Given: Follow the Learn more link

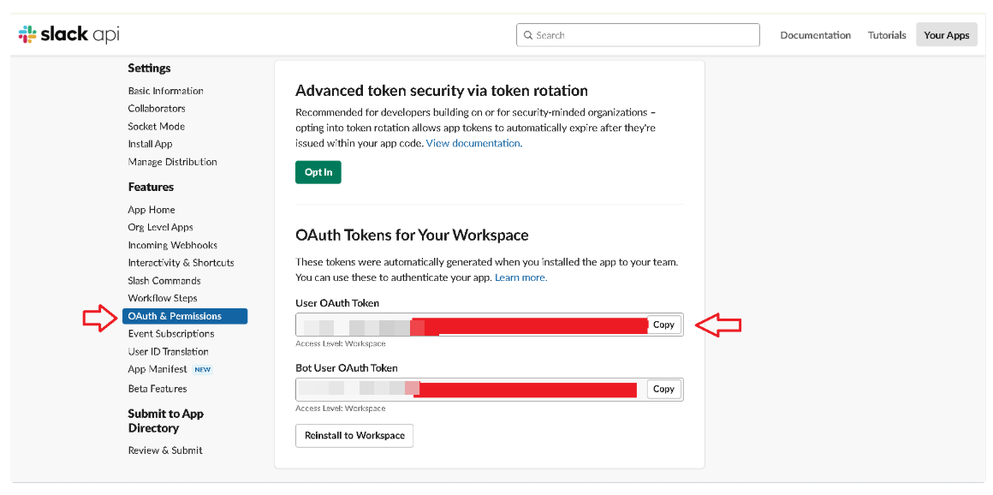Looking at the screenshot, I should tap(520, 277).
